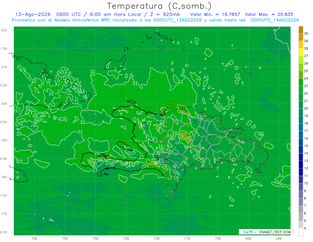Image resolution: width=313 pixels, height=242 pixels.
Task: Click the '72W' longitude axis label
Action: 157,238
